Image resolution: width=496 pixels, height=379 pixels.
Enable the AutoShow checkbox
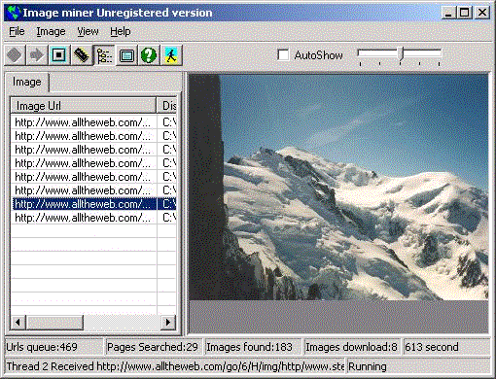coord(283,54)
